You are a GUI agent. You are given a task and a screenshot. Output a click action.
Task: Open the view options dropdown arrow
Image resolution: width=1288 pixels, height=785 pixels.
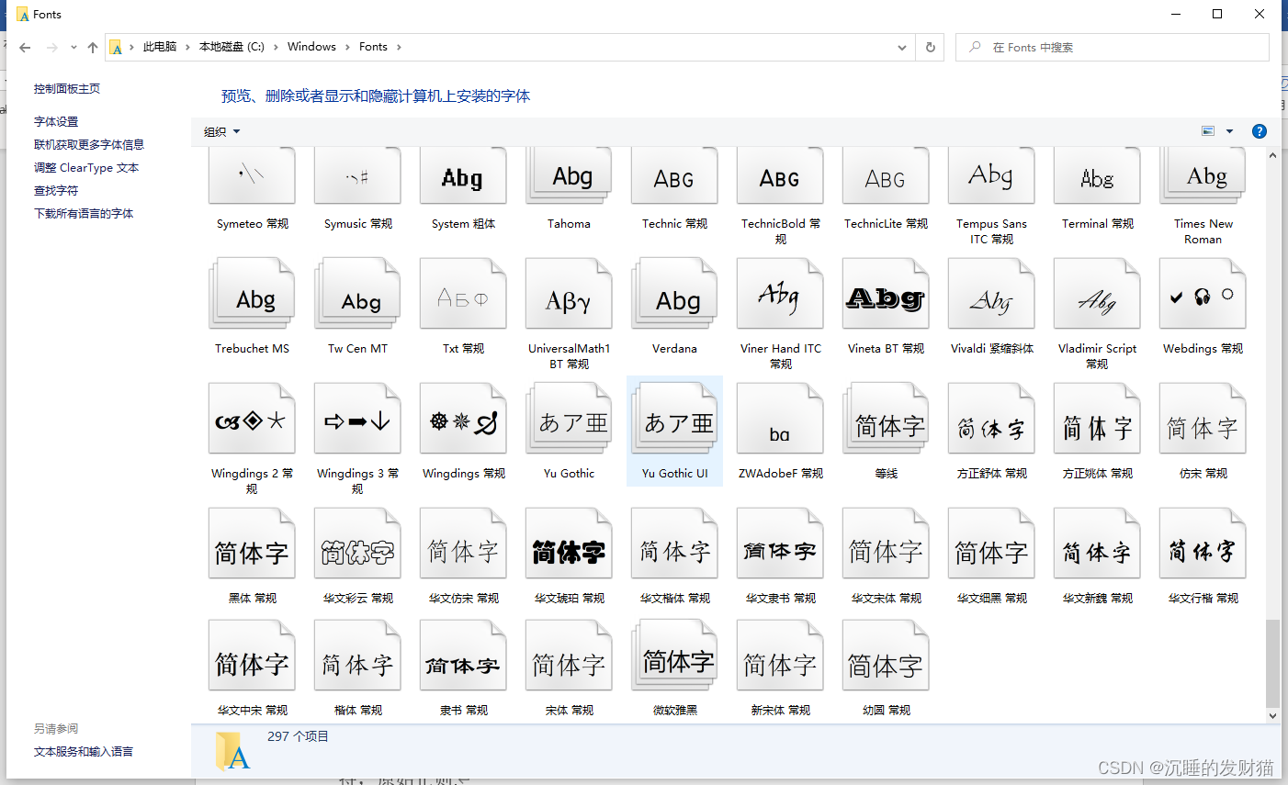pyautogui.click(x=1230, y=131)
